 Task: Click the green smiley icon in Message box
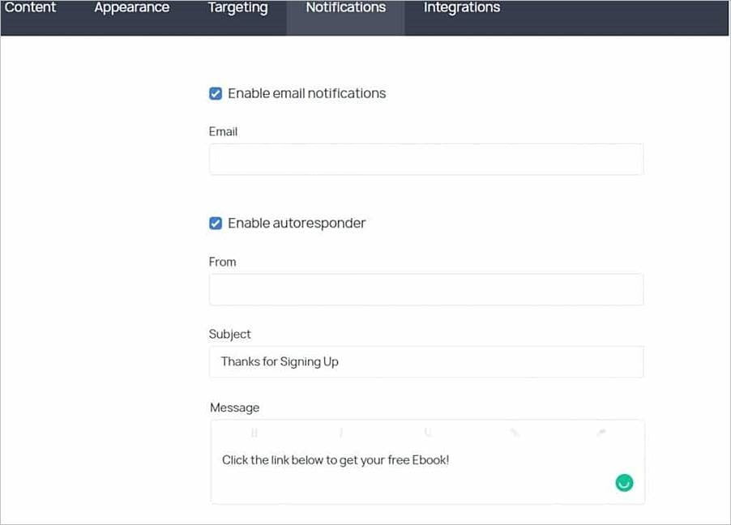coord(624,483)
